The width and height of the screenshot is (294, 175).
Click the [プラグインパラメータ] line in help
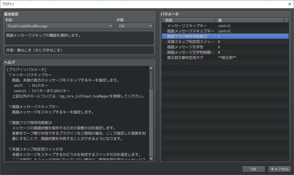(x=27, y=70)
